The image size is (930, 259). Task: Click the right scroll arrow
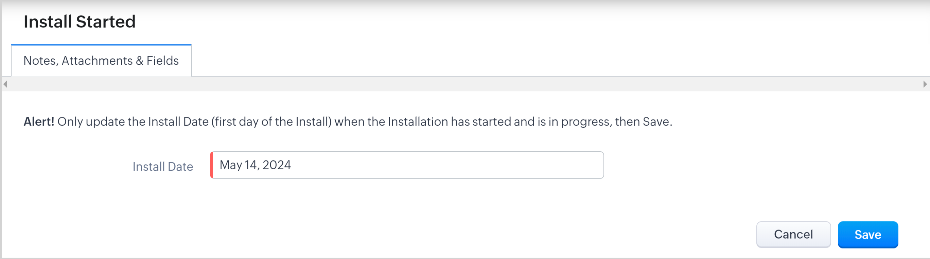coord(925,84)
